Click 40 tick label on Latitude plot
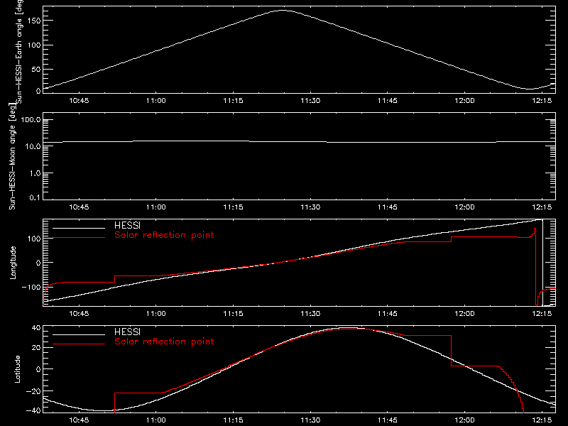 tap(37, 328)
